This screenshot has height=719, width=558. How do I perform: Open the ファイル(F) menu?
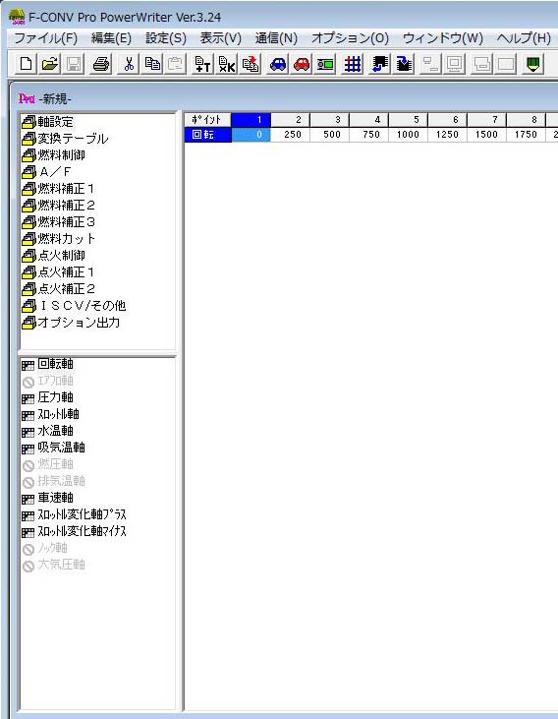point(46,38)
